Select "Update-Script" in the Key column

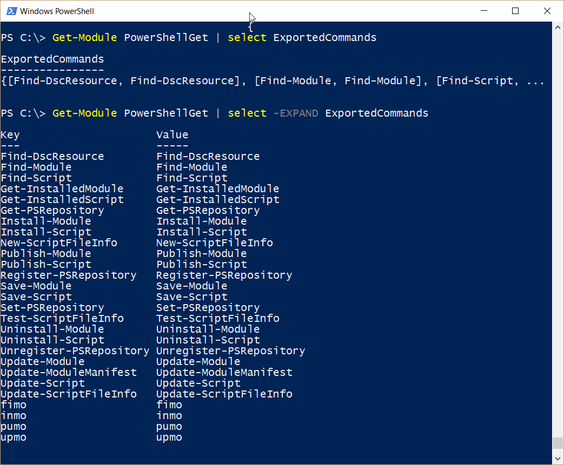pyautogui.click(x=42, y=383)
